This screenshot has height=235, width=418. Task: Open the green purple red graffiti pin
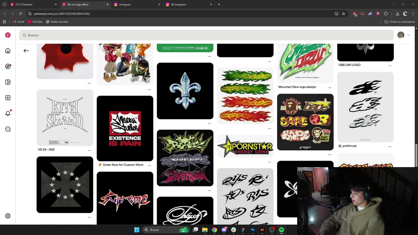[x=185, y=158]
